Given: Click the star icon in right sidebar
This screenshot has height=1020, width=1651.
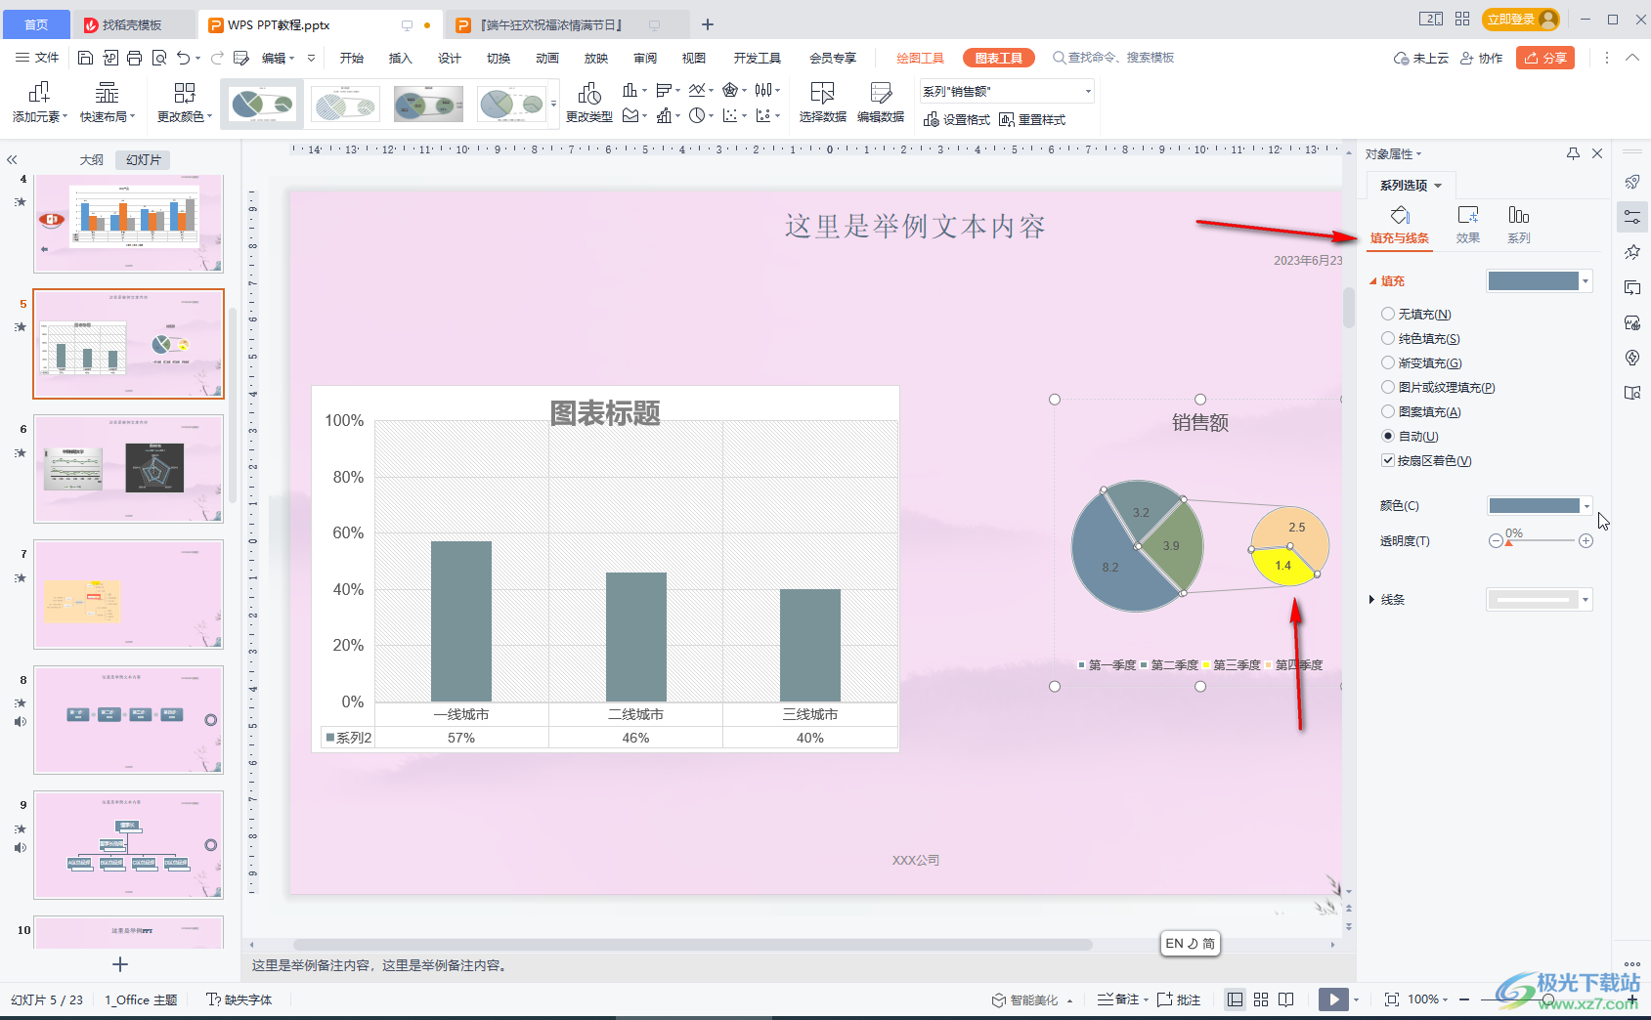Looking at the screenshot, I should (x=1632, y=252).
